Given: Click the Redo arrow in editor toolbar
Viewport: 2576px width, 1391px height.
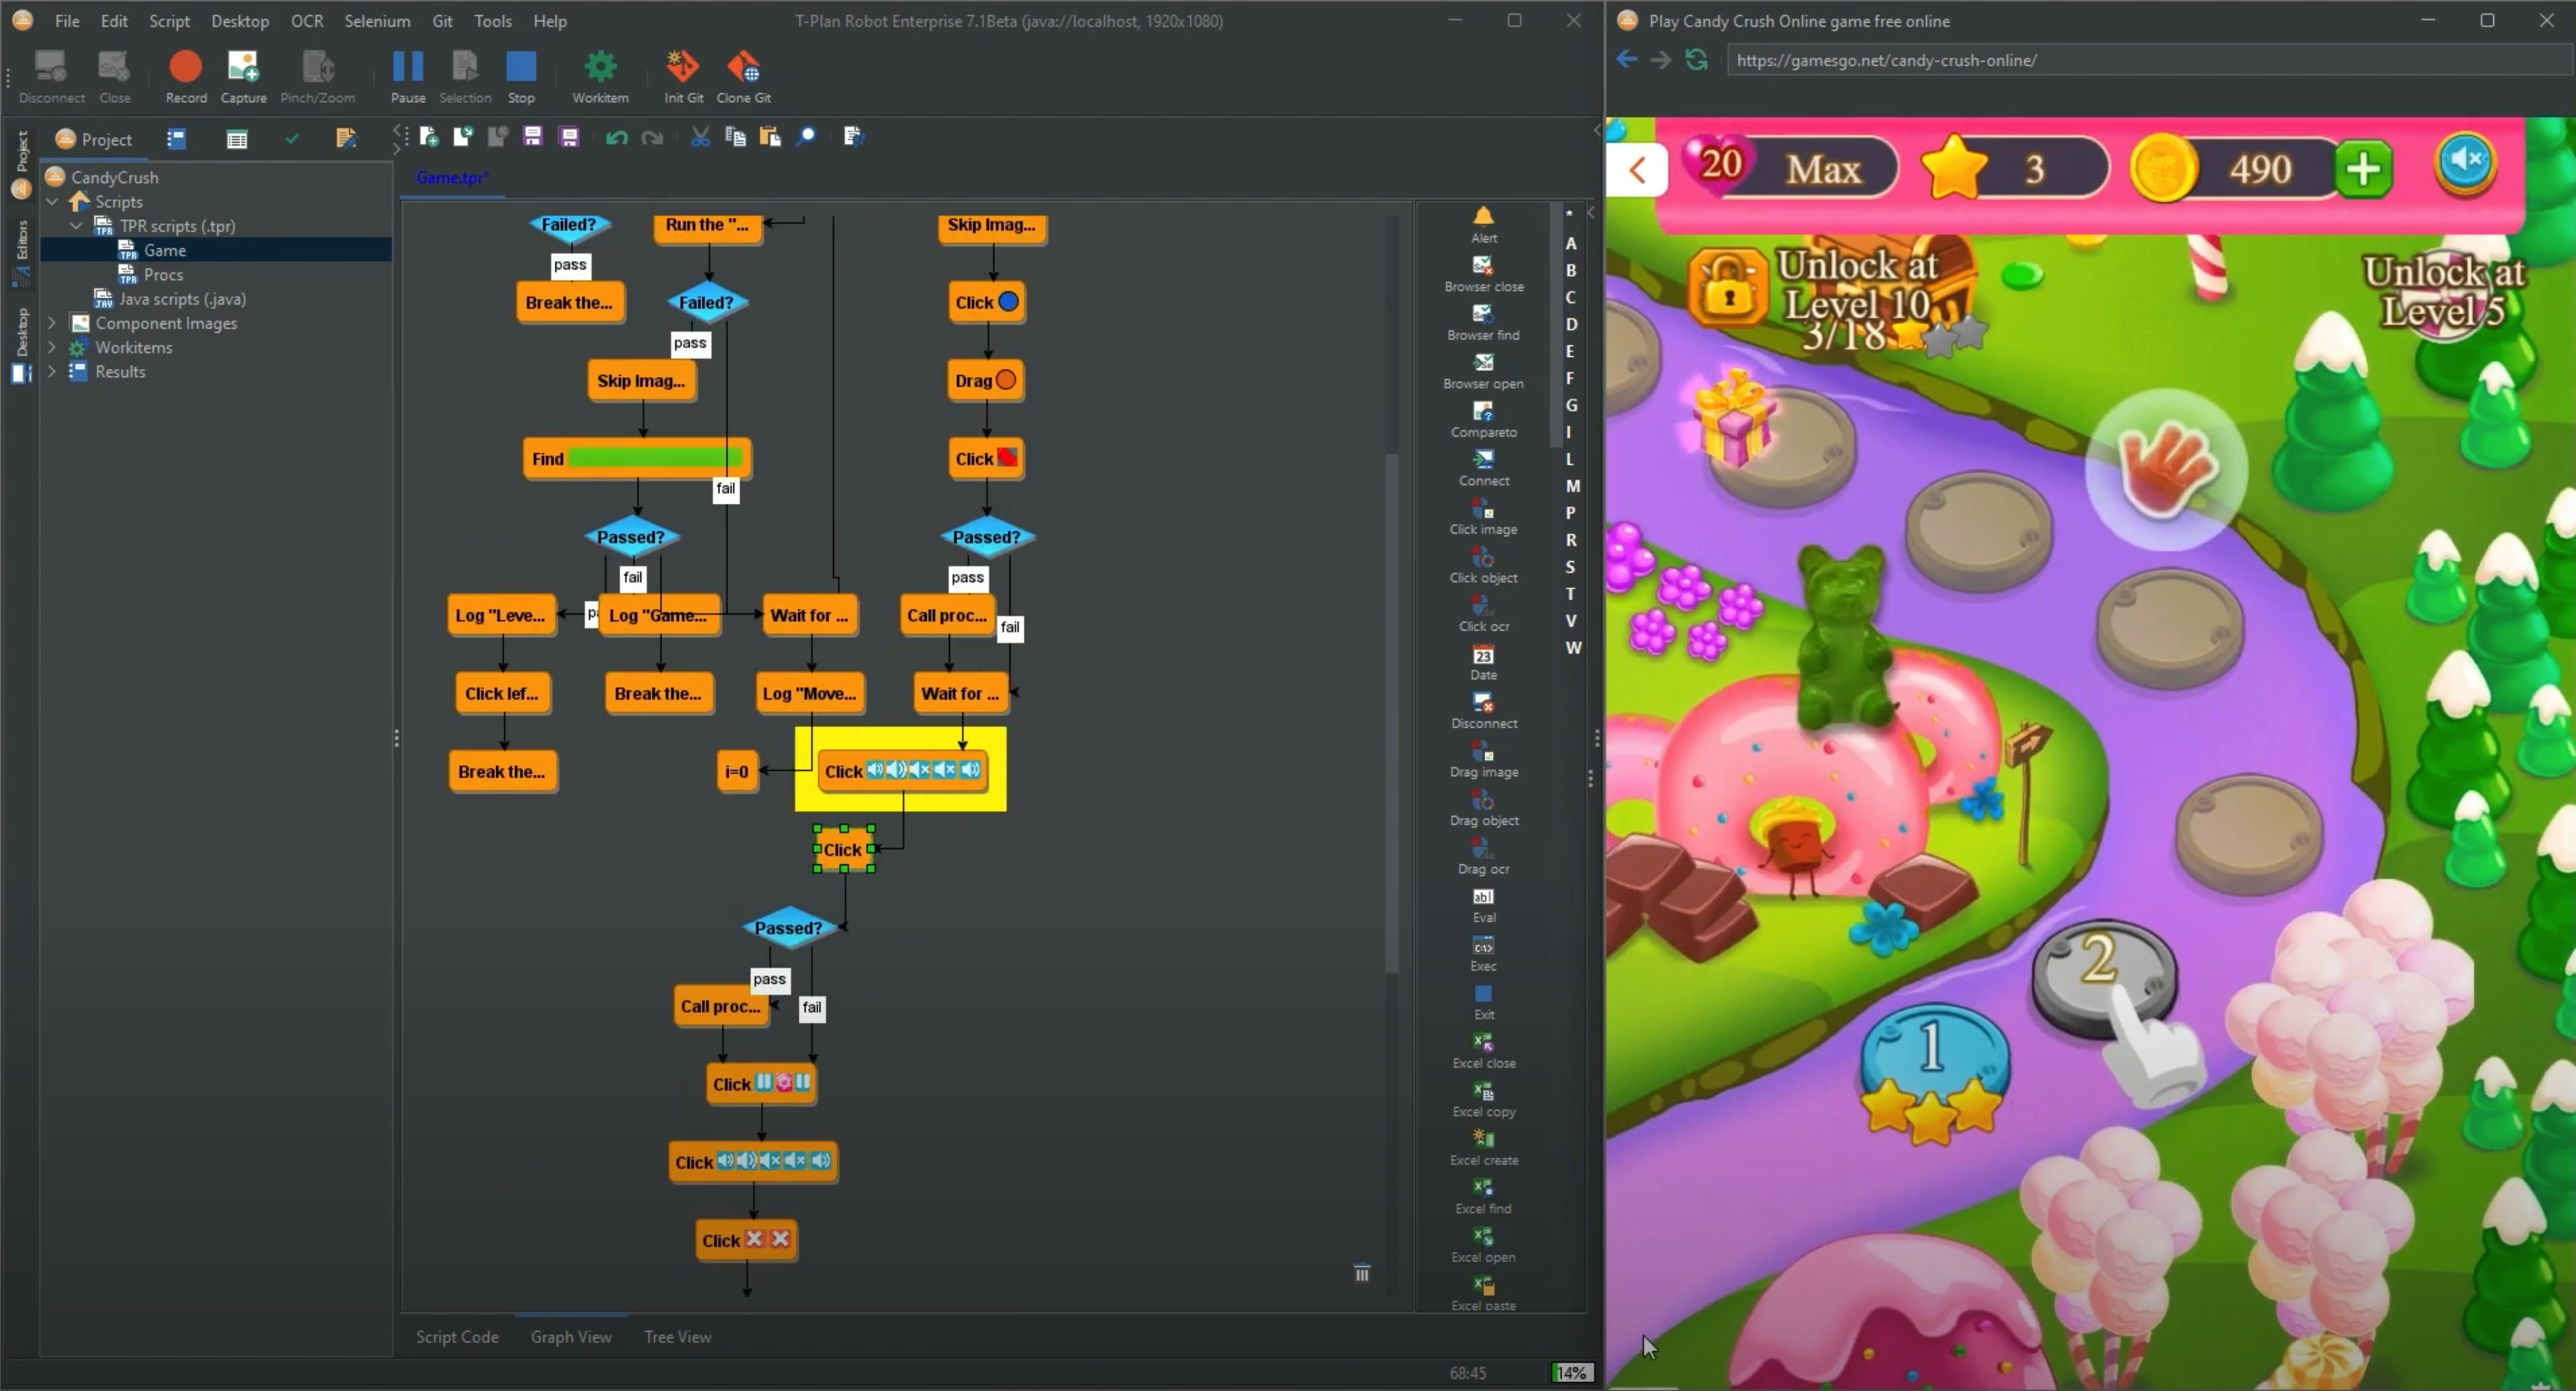Looking at the screenshot, I should tap(652, 137).
